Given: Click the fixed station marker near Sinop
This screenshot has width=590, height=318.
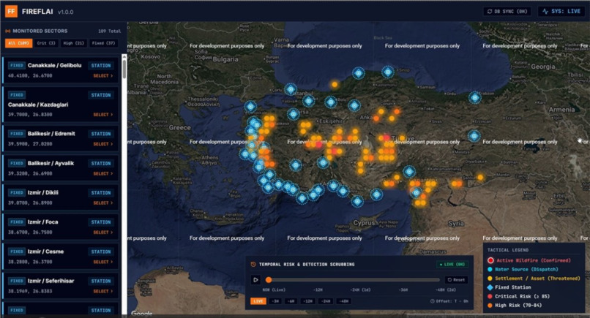Looking at the screenshot, I should [x=388, y=72].
